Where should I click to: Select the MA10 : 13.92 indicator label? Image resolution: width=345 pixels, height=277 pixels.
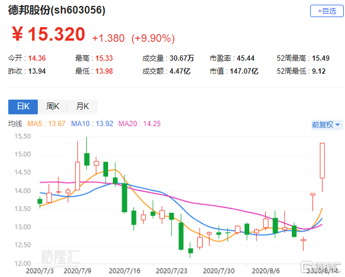tap(92, 124)
